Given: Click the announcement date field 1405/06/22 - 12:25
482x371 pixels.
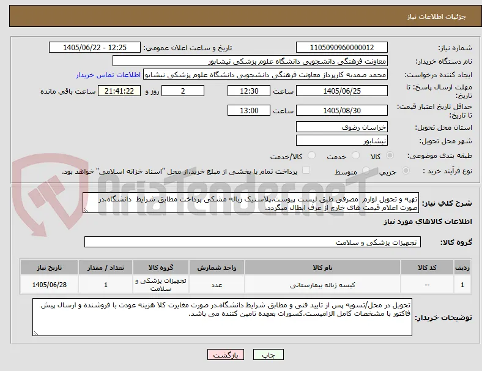Looking at the screenshot, I should point(95,47).
